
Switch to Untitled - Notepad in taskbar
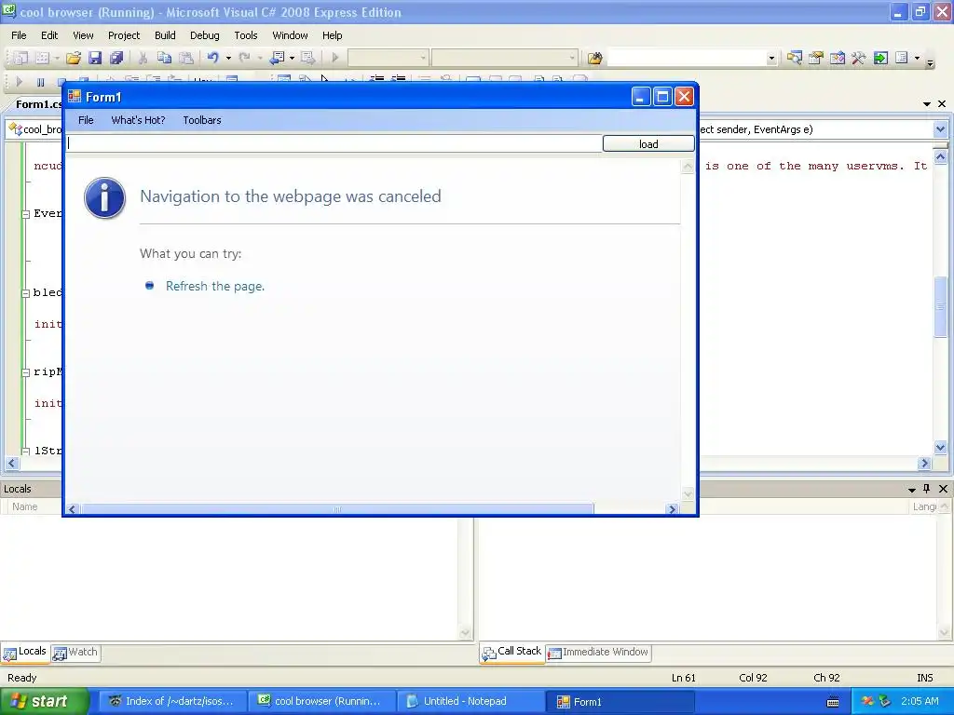470,701
